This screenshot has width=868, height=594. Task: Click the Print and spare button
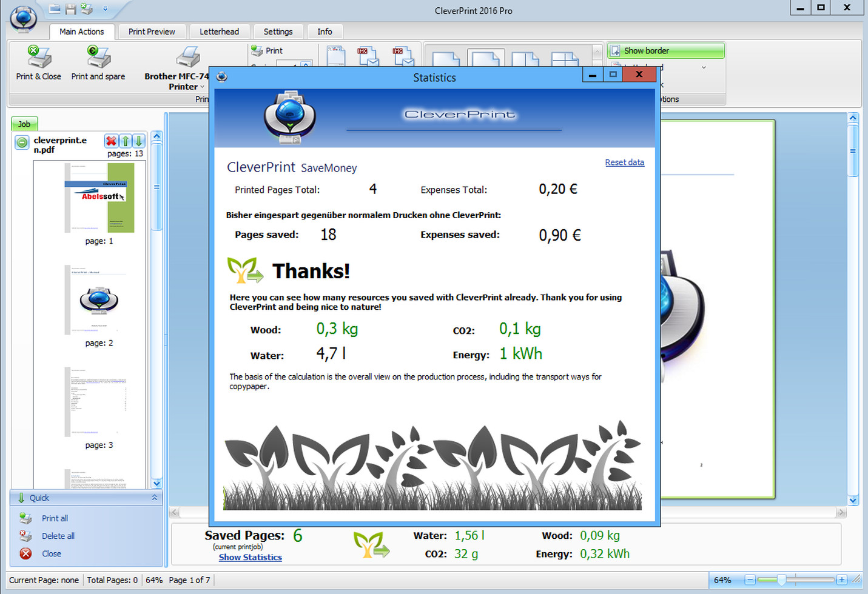[x=98, y=63]
